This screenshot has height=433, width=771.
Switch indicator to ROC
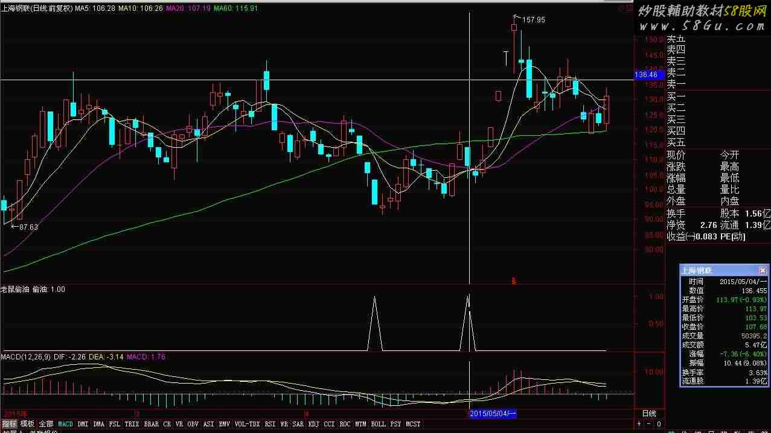[345, 424]
